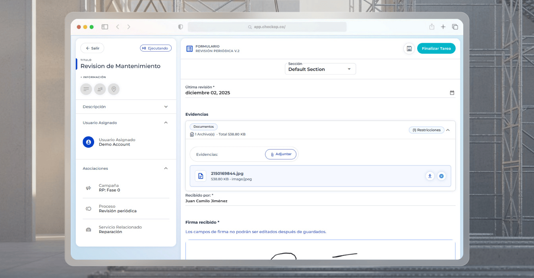Click the assigned user information icon
Viewport: 534px width, 278px height.
pyautogui.click(x=100, y=89)
